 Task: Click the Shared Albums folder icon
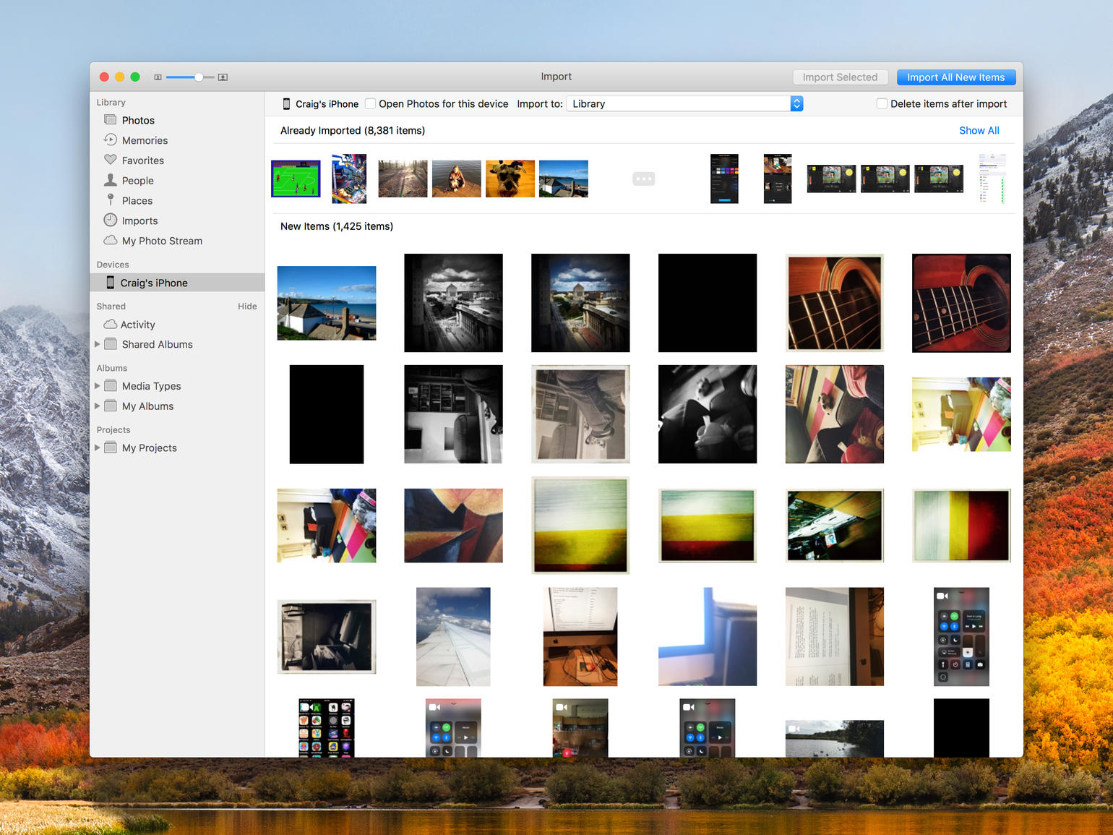[111, 344]
